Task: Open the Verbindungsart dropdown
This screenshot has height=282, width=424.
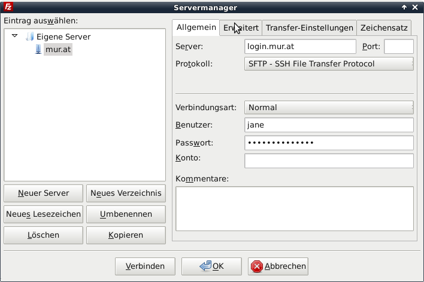Action: click(x=329, y=108)
